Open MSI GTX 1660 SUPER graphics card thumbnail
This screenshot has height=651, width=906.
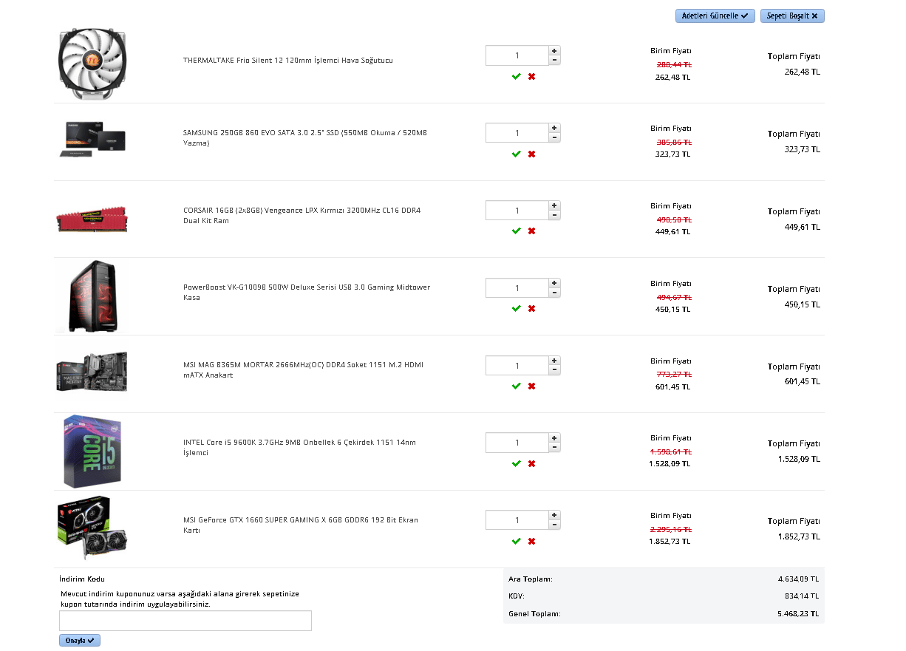pyautogui.click(x=92, y=529)
